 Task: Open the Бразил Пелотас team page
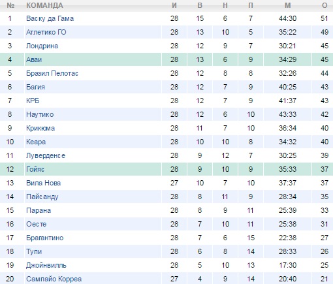point(52,73)
